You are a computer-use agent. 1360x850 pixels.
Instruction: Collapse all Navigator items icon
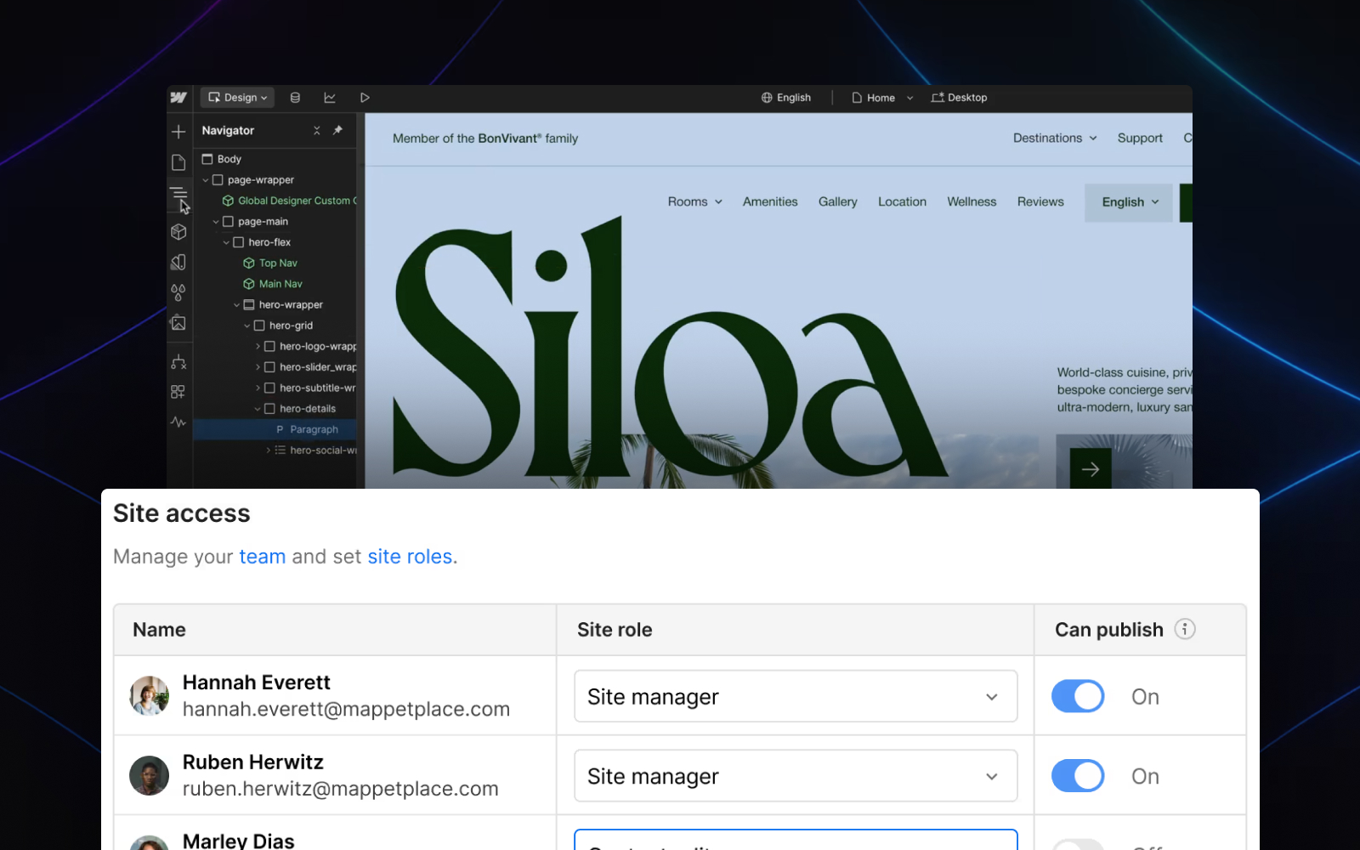point(317,131)
